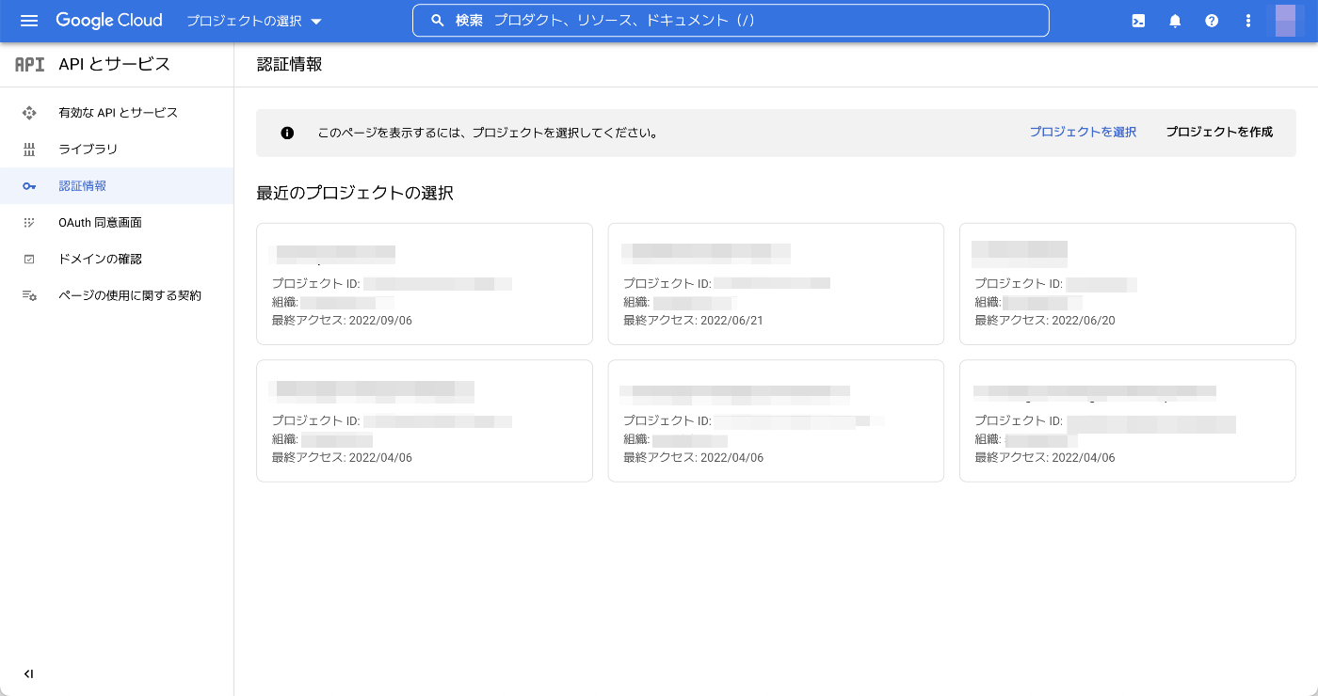This screenshot has height=696, width=1318.
Task: Click the Google Cloud logo
Action: pyautogui.click(x=109, y=21)
